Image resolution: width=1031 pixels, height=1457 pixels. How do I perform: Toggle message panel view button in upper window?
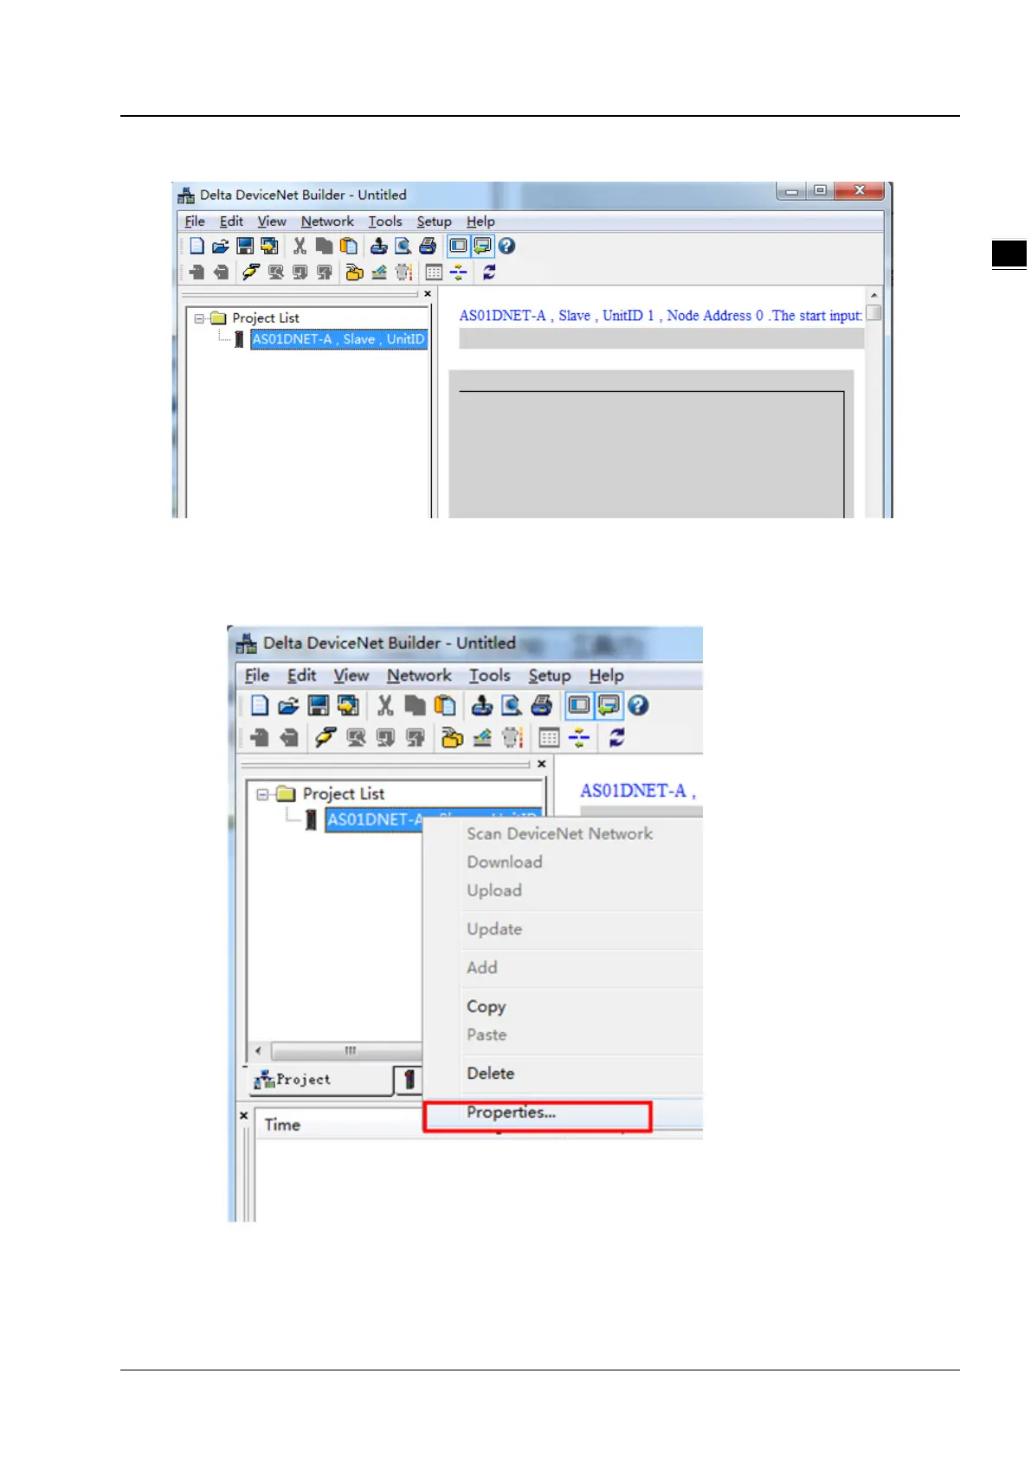482,246
